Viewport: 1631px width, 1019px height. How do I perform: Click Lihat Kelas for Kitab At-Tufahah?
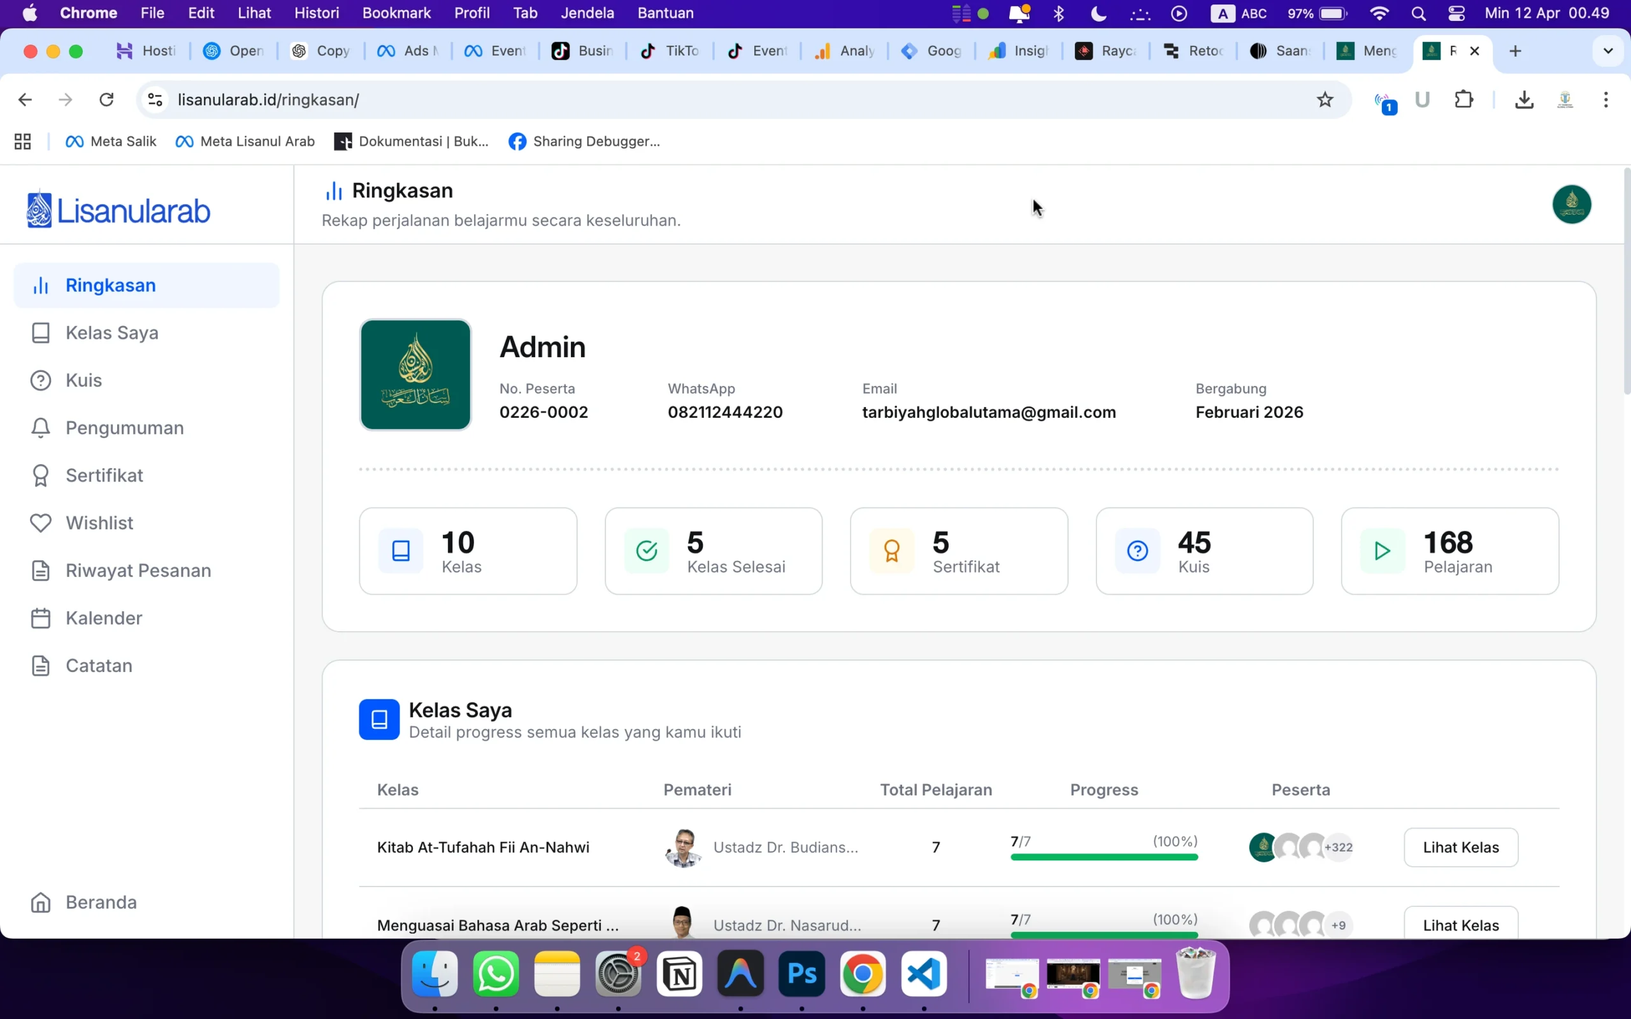click(1460, 847)
